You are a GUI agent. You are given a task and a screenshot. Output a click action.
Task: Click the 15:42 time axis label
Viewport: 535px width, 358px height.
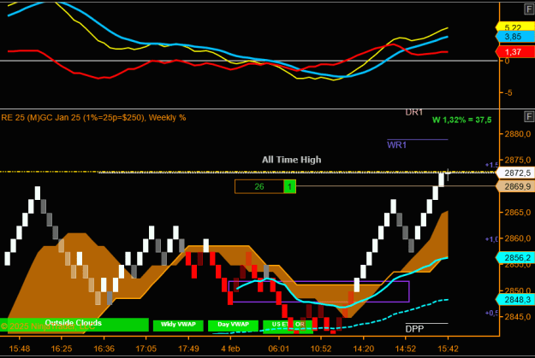448,349
